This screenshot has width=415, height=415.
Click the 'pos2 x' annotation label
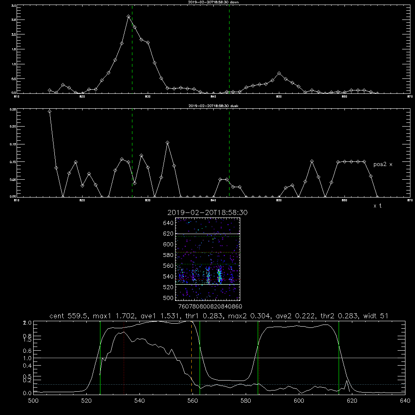[383, 164]
